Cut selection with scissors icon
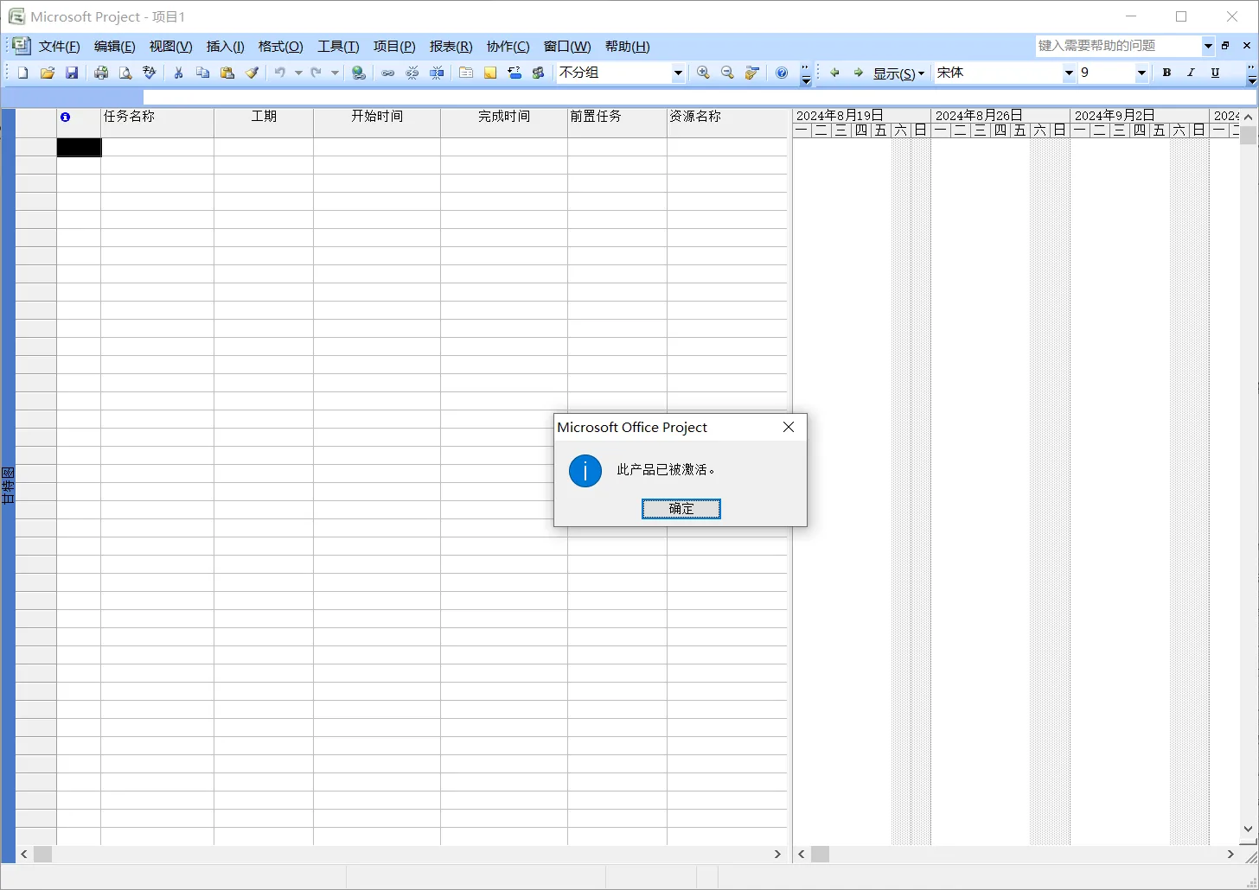Screen dimensions: 1259x890 [x=179, y=73]
